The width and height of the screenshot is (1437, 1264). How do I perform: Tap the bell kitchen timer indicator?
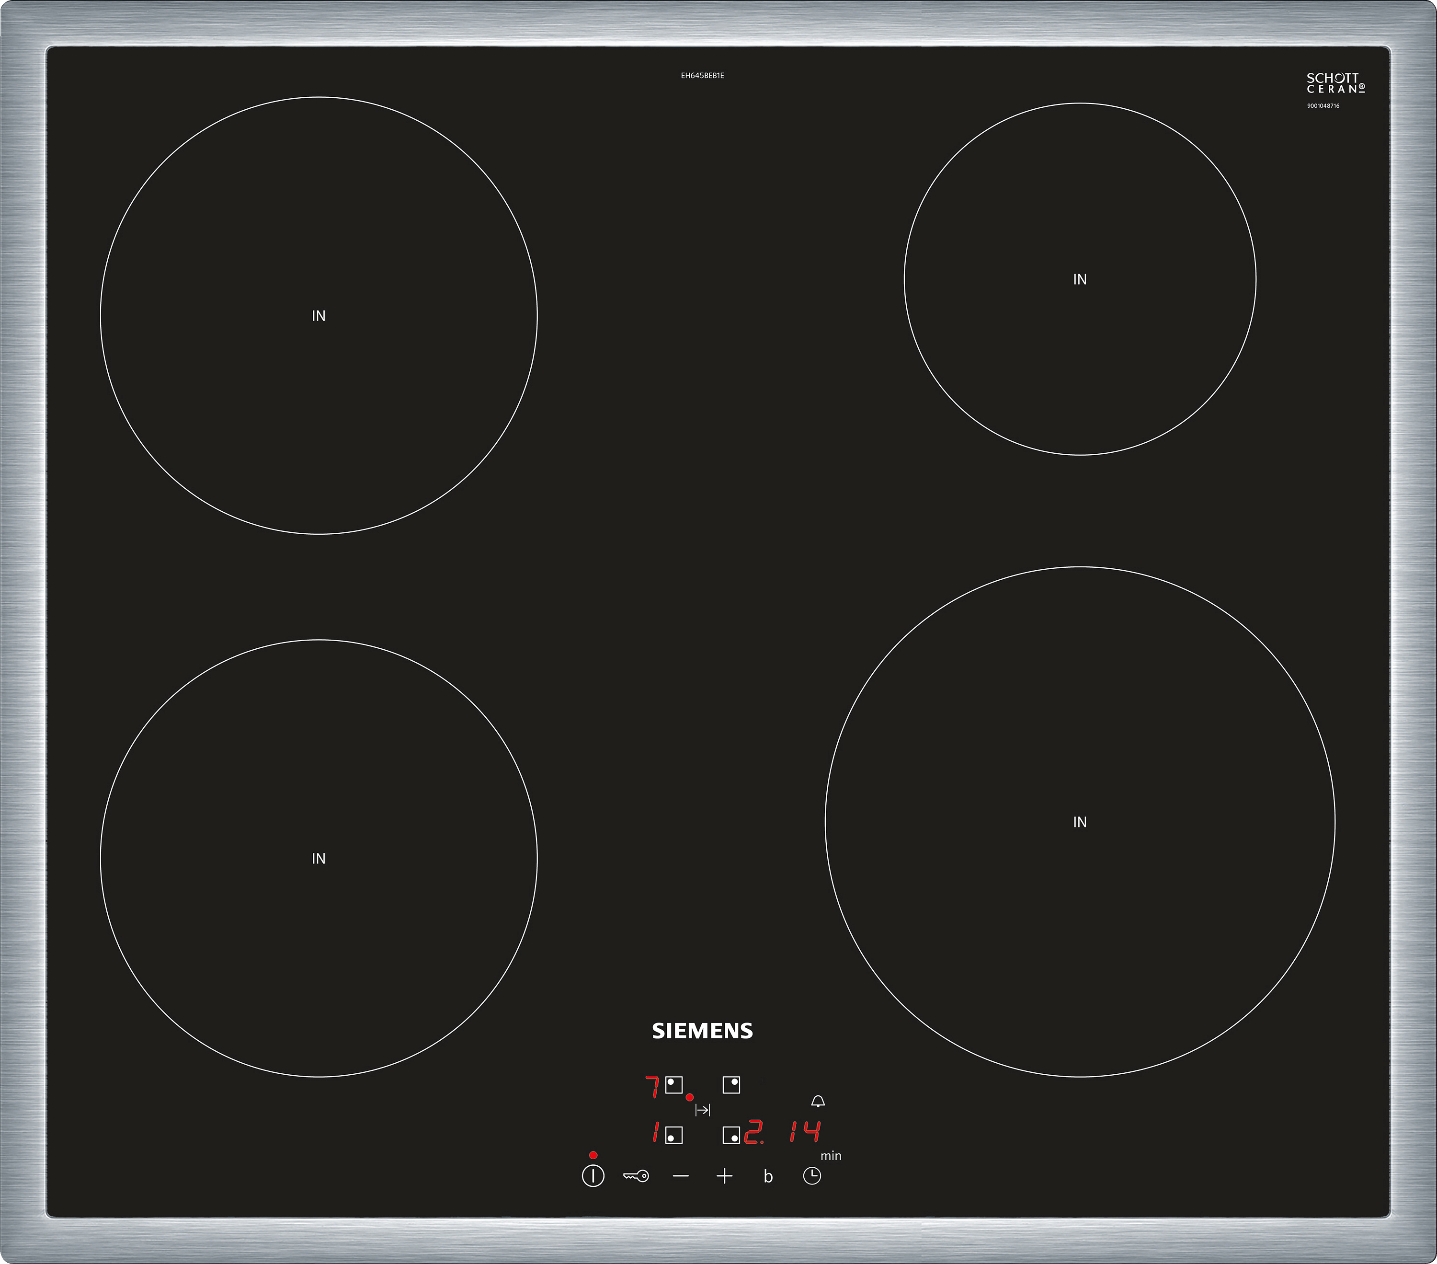(x=818, y=1102)
